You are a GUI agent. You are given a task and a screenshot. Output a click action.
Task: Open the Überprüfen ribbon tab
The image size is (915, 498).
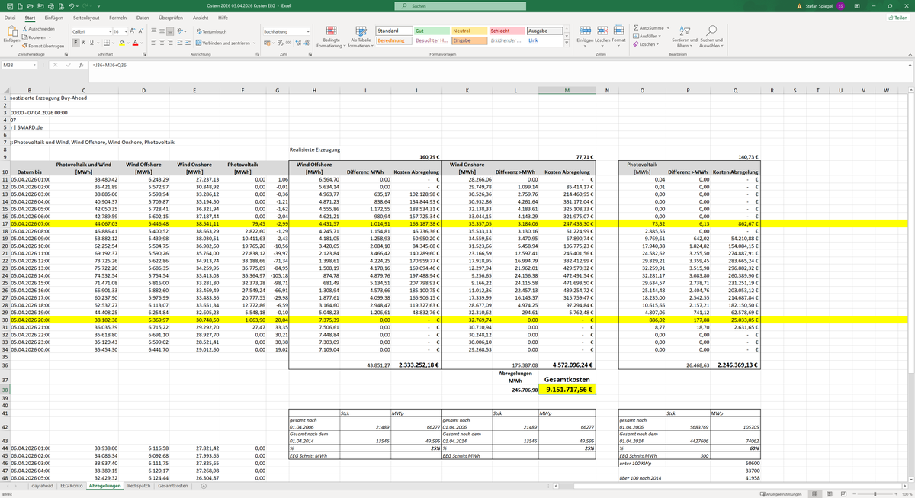click(x=171, y=17)
